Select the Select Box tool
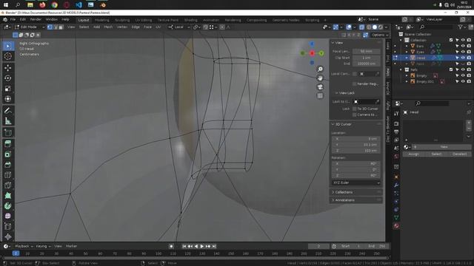Screen dimensions: 474x266 (x=8, y=46)
